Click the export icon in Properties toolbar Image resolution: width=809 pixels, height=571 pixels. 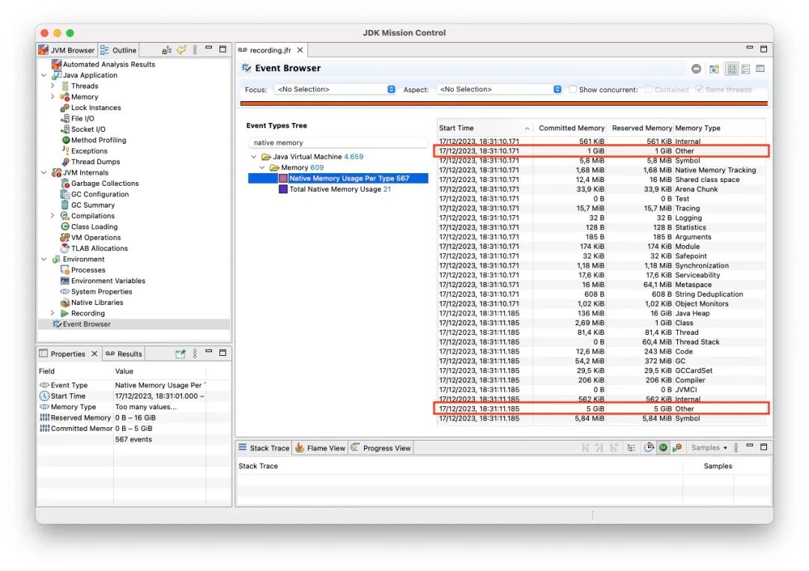pyautogui.click(x=180, y=354)
